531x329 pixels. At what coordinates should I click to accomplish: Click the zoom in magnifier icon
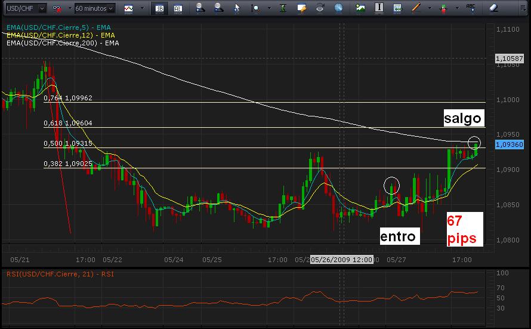click(x=200, y=8)
